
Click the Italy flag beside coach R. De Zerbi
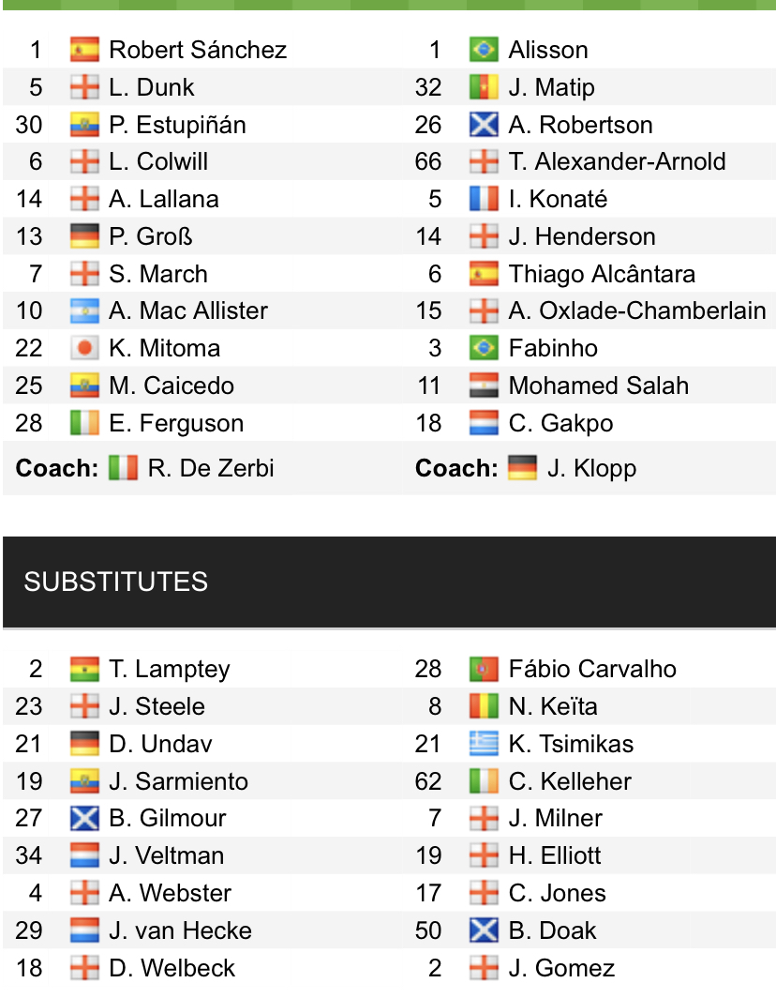pyautogui.click(x=123, y=467)
